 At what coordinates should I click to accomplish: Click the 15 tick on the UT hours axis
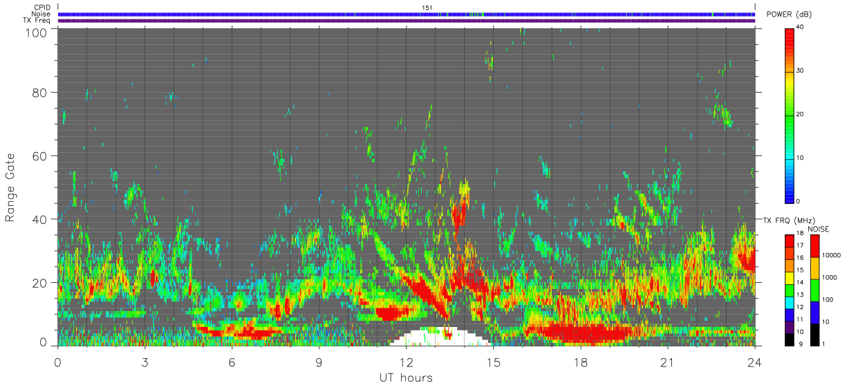(494, 362)
